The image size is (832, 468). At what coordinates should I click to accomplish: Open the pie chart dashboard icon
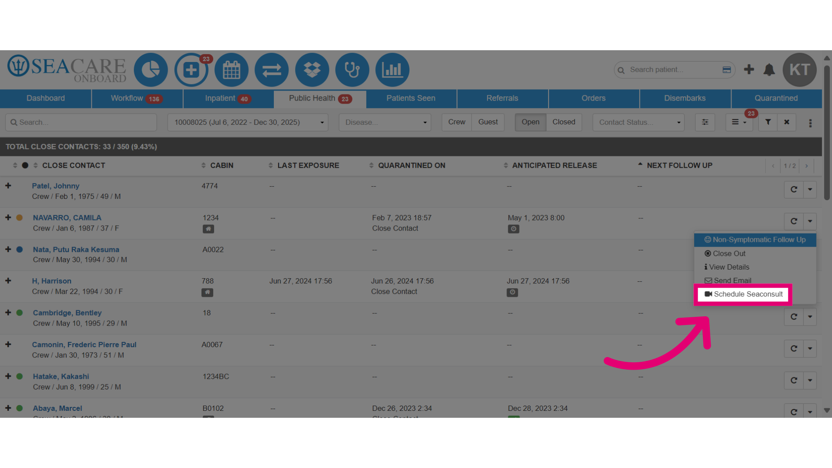pos(151,70)
